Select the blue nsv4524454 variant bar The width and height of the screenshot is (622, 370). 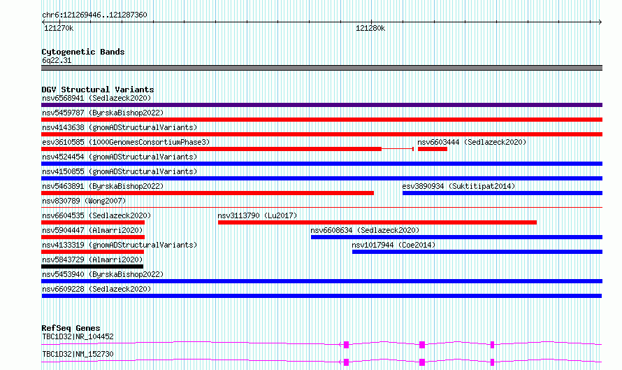pos(321,164)
